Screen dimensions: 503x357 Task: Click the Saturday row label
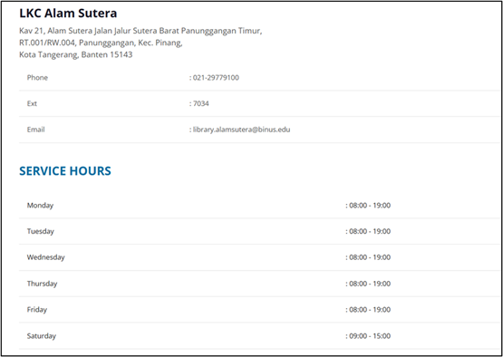pos(42,336)
